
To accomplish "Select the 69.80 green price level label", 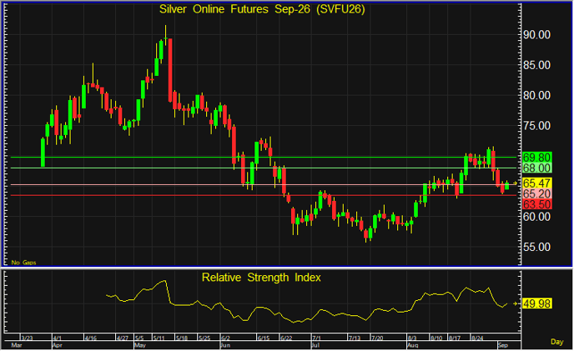I will coord(536,158).
